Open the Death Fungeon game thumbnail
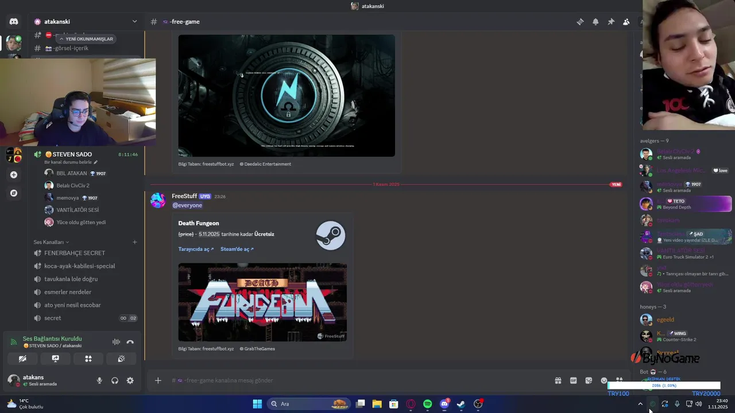Viewport: 735px width, 413px height. [x=262, y=302]
